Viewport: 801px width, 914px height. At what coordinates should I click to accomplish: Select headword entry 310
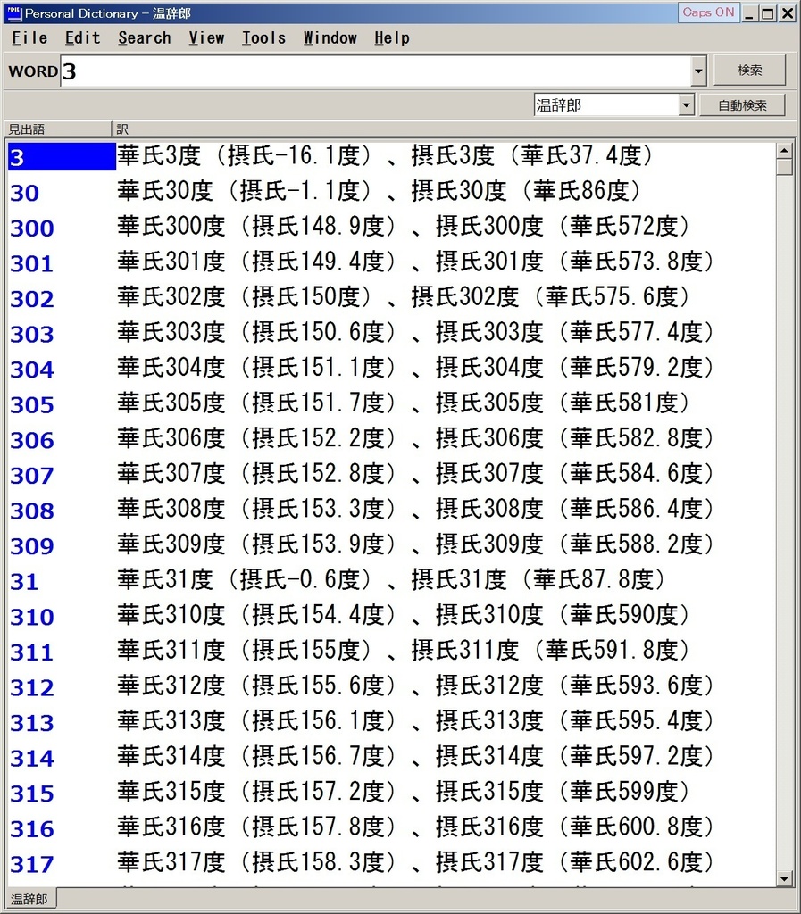32,617
